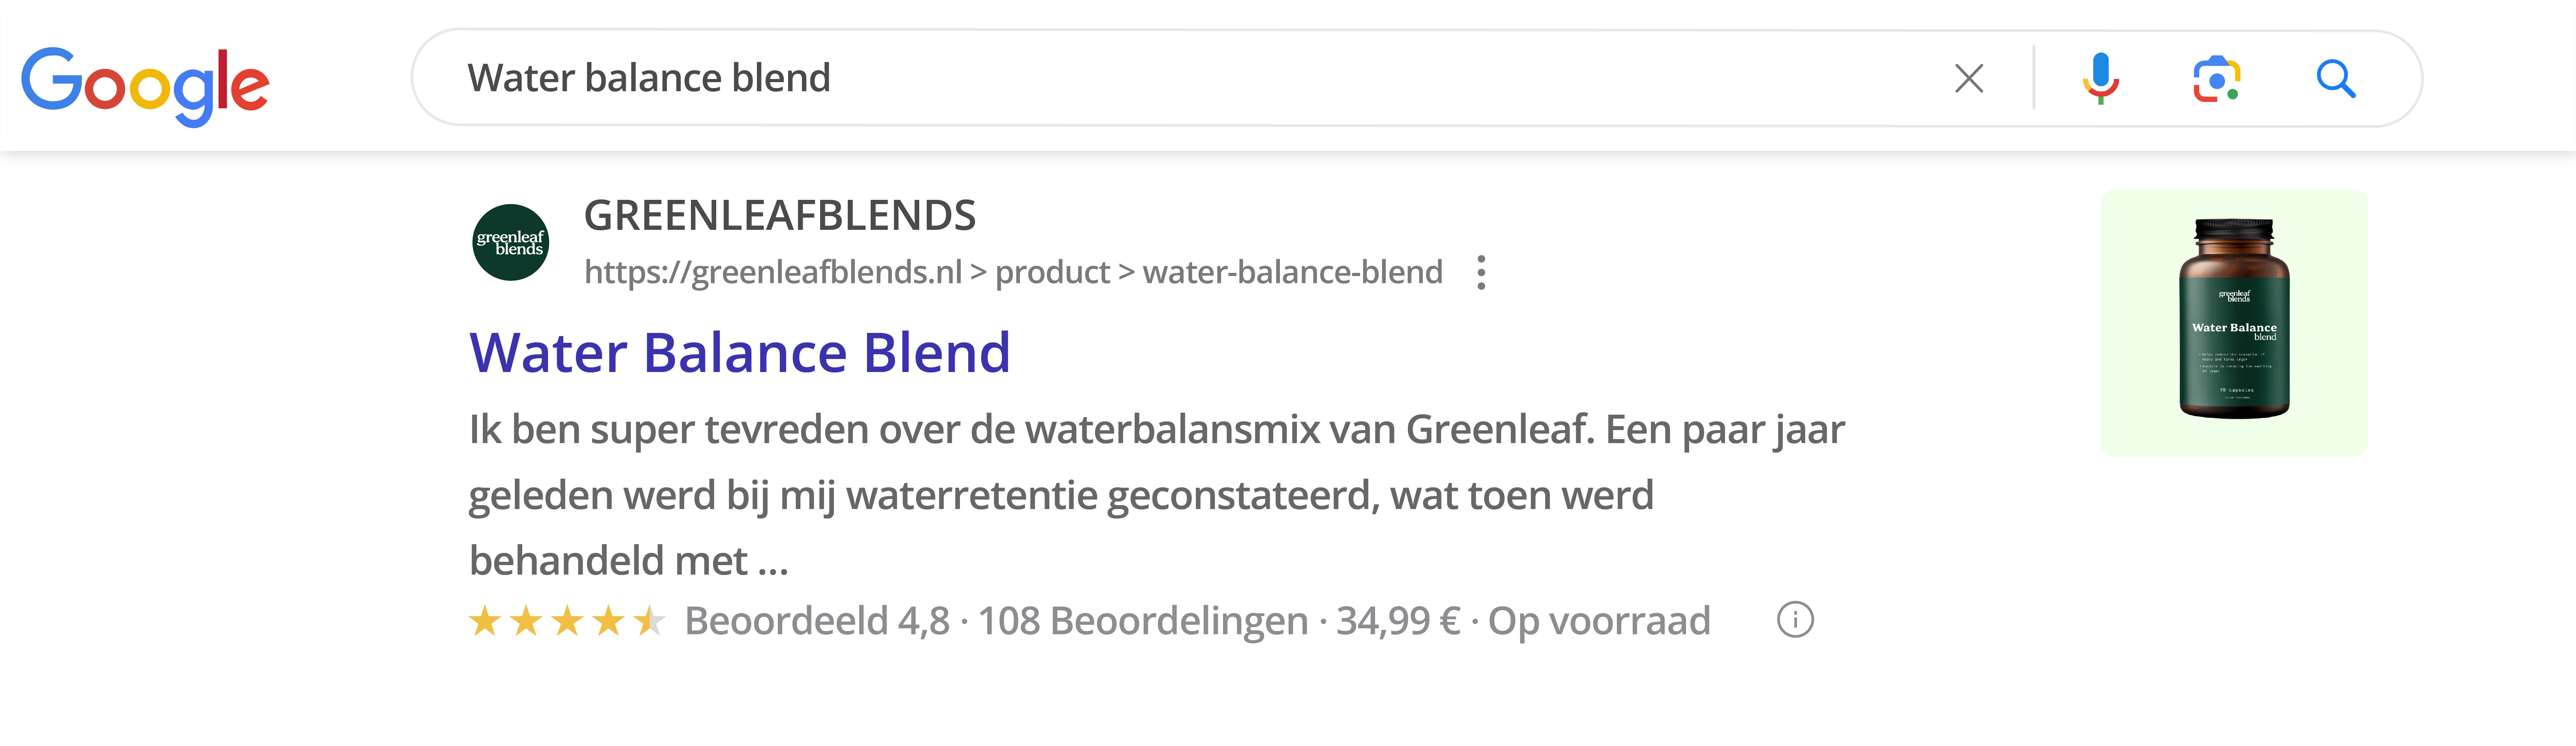Clear the search query with X
Screen dimensions: 2576x746
[x=1969, y=78]
